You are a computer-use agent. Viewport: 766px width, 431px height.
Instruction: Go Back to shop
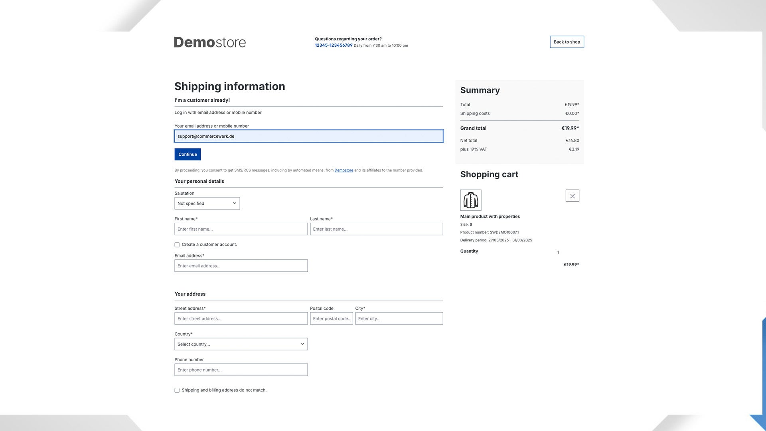click(567, 42)
